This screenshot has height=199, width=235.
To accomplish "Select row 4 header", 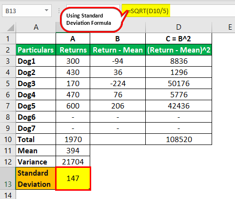I will (x=8, y=72).
